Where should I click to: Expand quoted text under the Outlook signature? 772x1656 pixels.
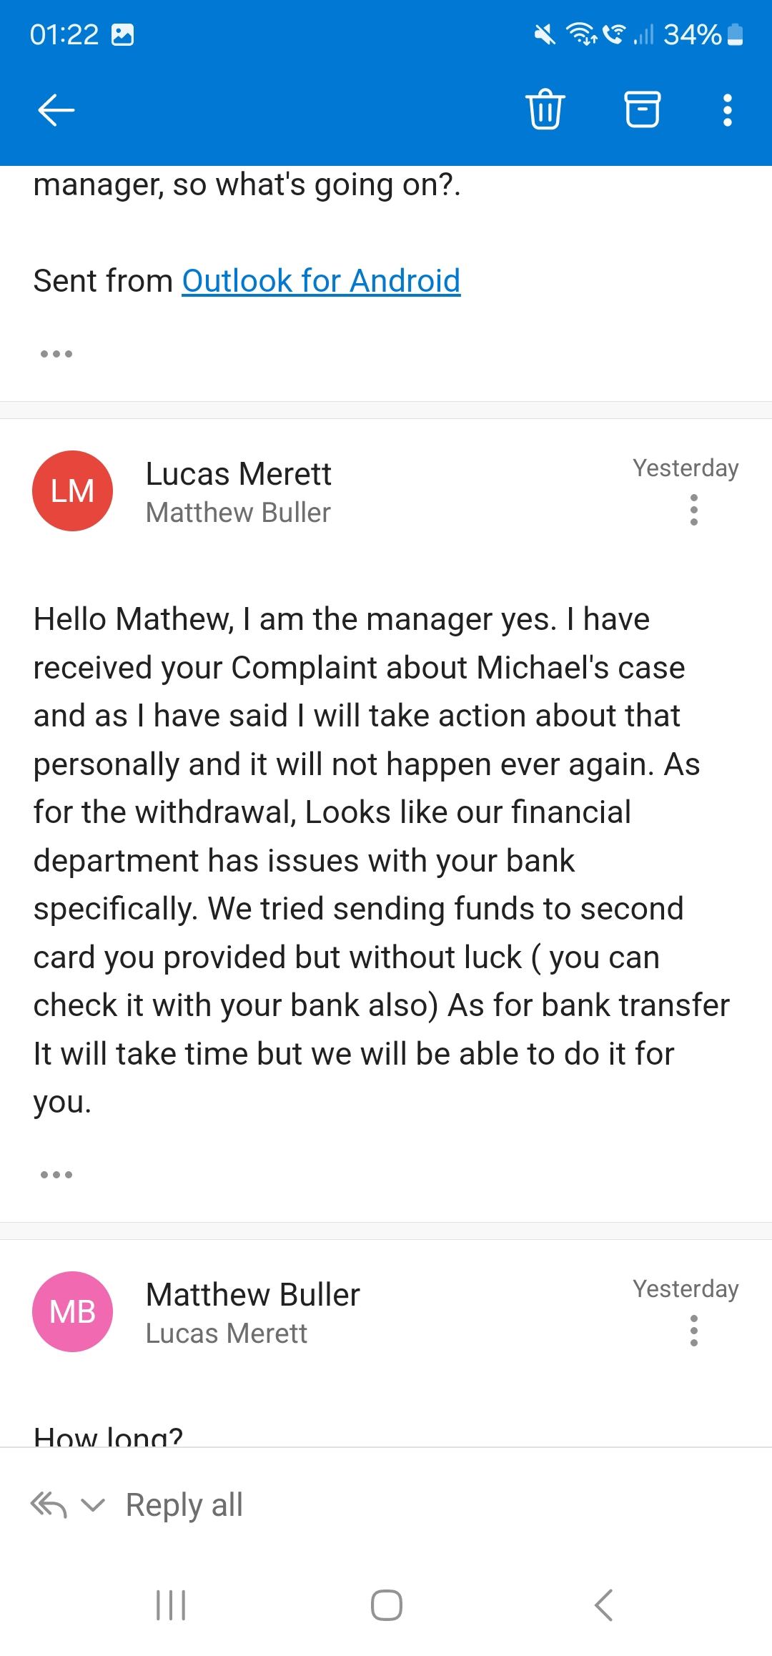[x=56, y=354]
